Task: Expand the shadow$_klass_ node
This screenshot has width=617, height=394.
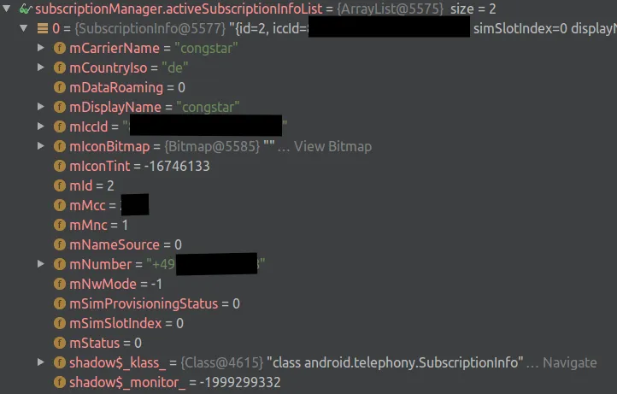Action: click(40, 362)
